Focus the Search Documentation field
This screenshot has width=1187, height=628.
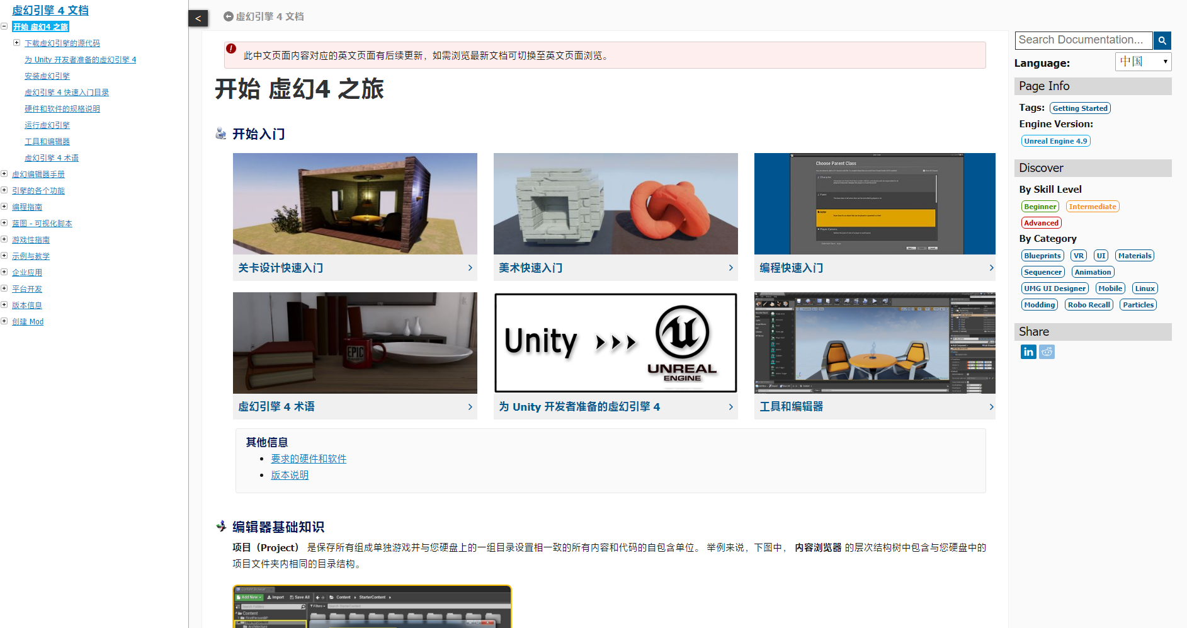[1084, 40]
